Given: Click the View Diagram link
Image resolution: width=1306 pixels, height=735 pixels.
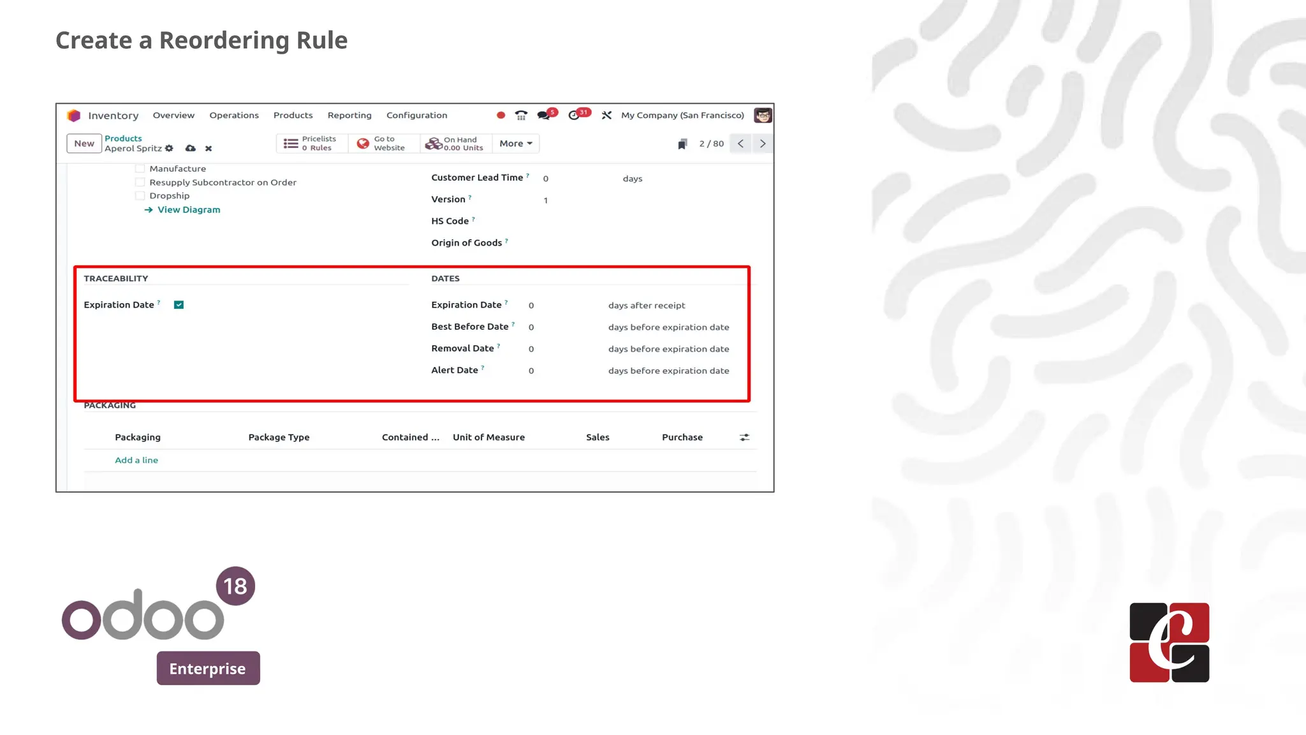Looking at the screenshot, I should pyautogui.click(x=182, y=210).
